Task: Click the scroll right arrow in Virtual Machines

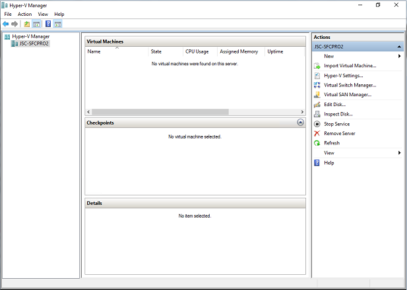Action: coord(302,112)
